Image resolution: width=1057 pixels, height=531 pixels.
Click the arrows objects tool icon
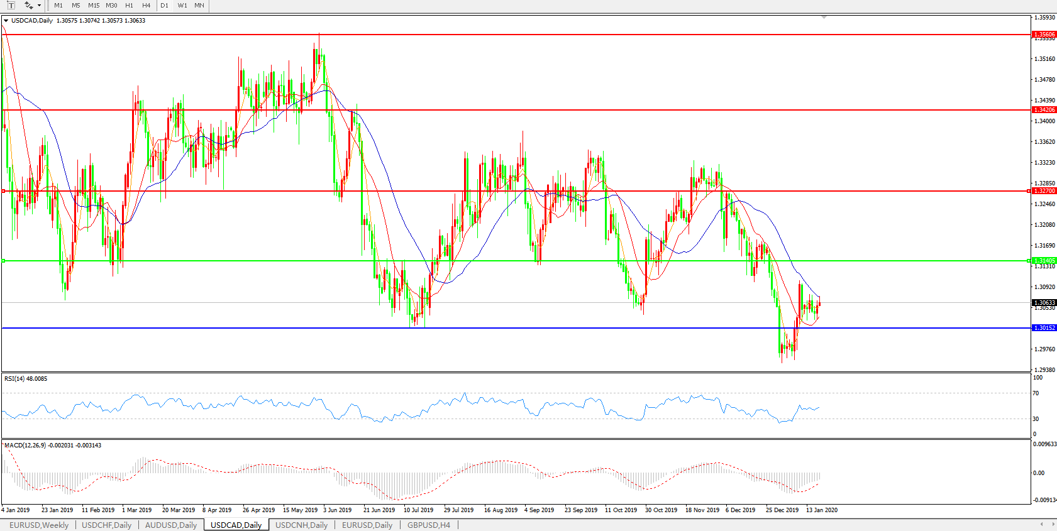[28, 6]
